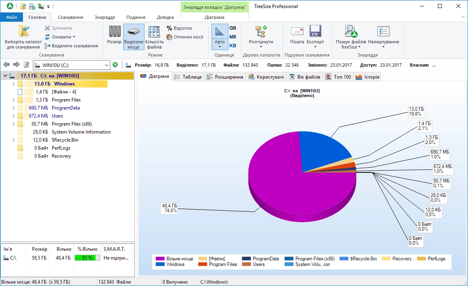Screen dimensions: 468x286
Task: Expand the Program Files (x86) node
Action: pos(13,124)
